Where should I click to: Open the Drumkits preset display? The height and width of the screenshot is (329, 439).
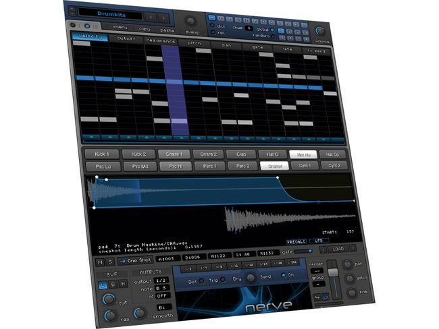(x=111, y=14)
